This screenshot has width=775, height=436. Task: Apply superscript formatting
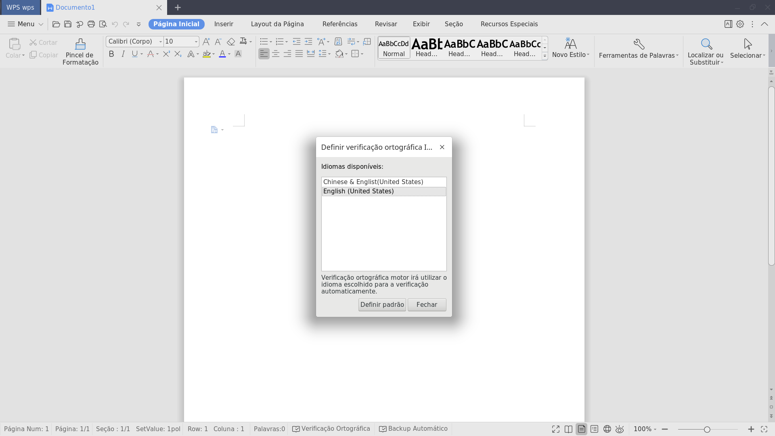[165, 54]
